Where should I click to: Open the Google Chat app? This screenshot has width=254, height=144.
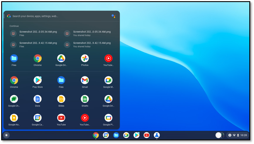14,101
